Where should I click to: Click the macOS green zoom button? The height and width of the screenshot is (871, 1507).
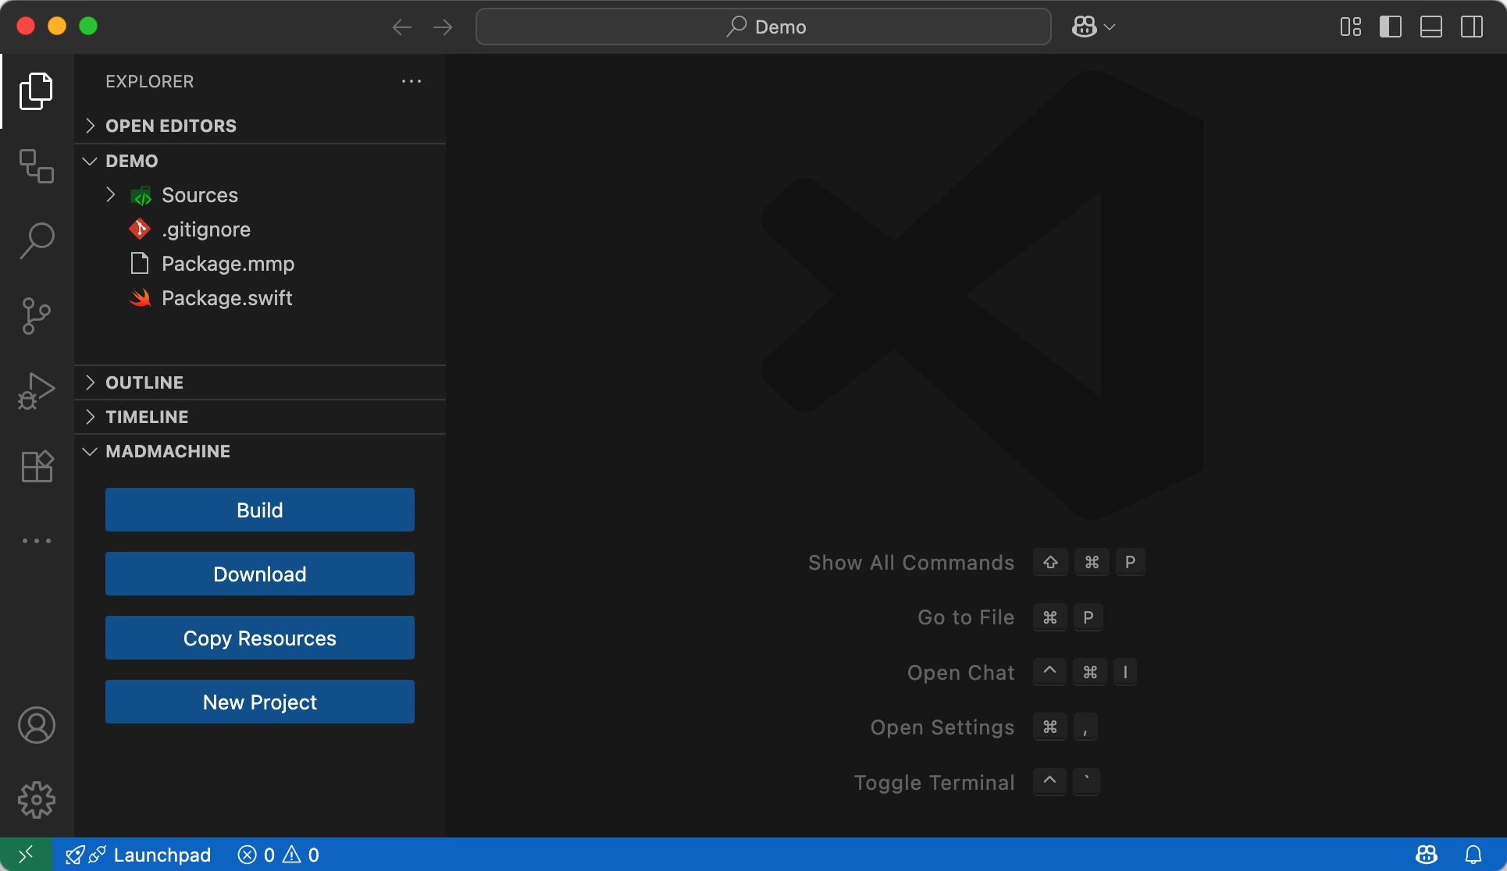pyautogui.click(x=88, y=26)
